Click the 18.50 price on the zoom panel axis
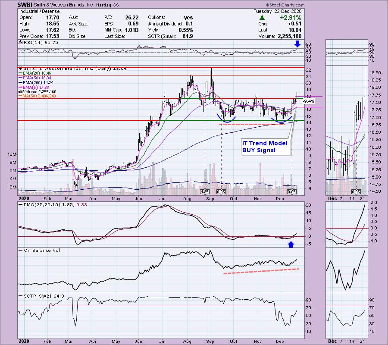The width and height of the screenshot is (388, 345). coord(375,73)
